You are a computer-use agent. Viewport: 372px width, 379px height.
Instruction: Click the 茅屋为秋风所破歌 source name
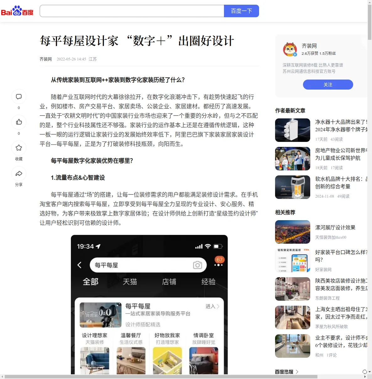(x=332, y=327)
